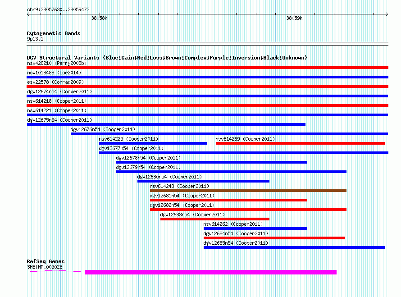Screen dimensions: 401x297
Task: Select the nsv1018488 (Coe2014) label
Action: pos(54,73)
